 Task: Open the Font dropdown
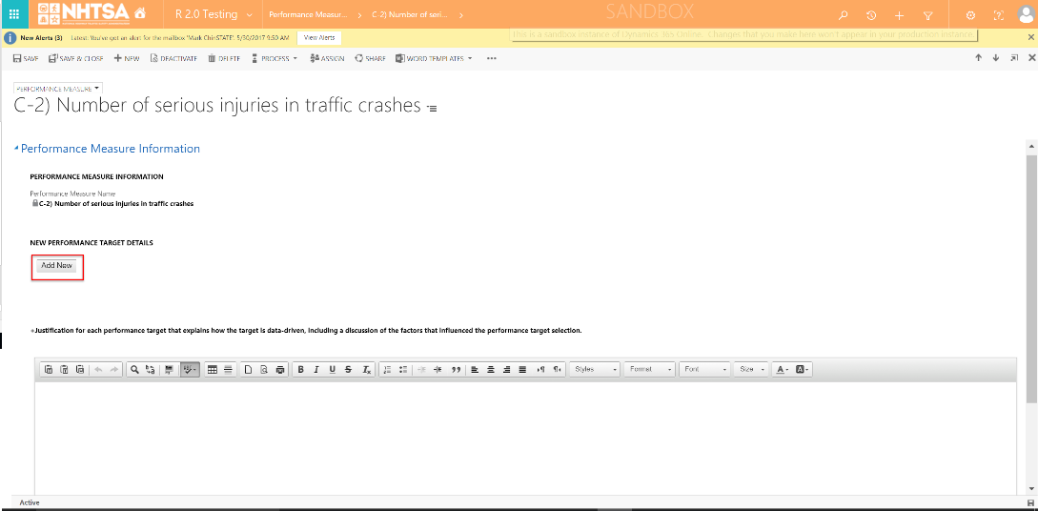point(704,369)
